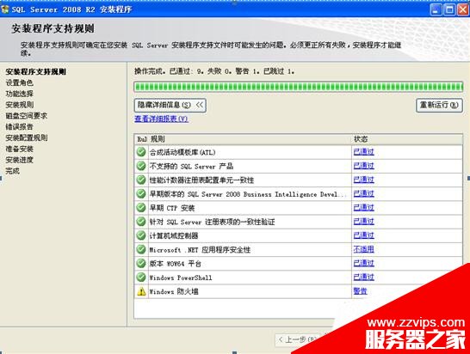Click green check icon for 版本 WOW64 平台
The width and height of the screenshot is (470, 354).
click(x=141, y=263)
